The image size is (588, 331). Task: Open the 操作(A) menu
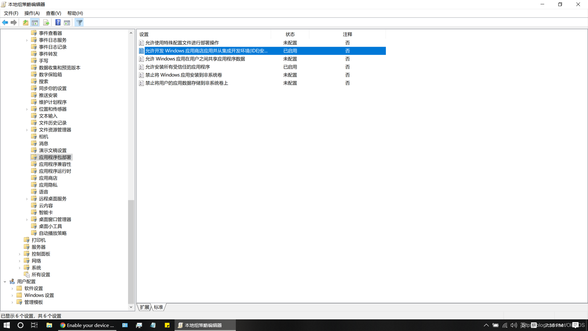tap(32, 13)
